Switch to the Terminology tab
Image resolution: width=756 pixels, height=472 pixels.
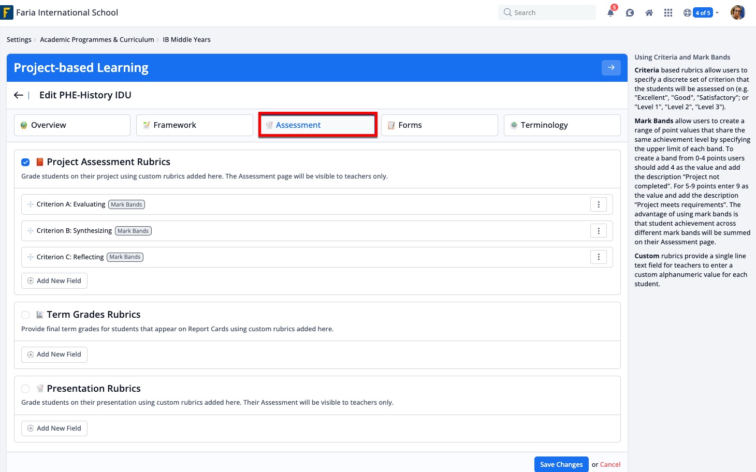pyautogui.click(x=562, y=125)
